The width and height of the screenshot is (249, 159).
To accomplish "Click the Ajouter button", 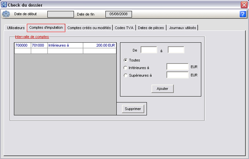I will coord(162,88).
